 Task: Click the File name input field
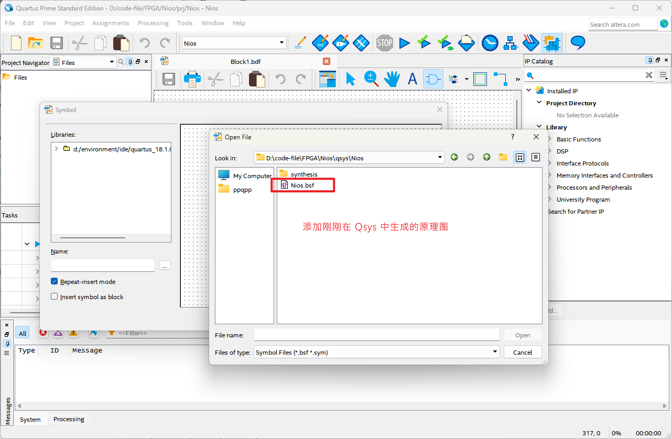(377, 335)
